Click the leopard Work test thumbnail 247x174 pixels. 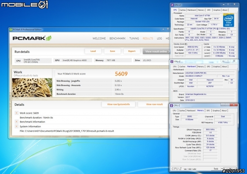(32, 88)
